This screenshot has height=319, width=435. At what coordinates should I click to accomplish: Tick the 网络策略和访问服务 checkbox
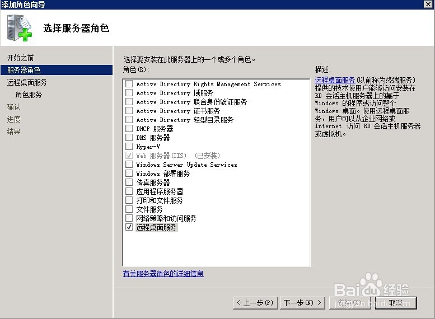[129, 218]
